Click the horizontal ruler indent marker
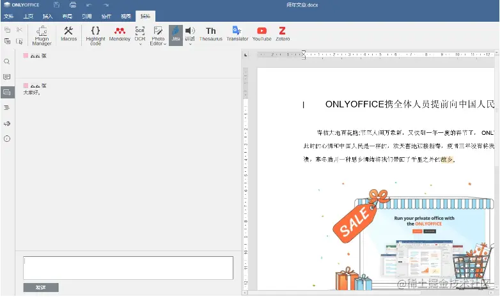The width and height of the screenshot is (500, 299). 303,54
